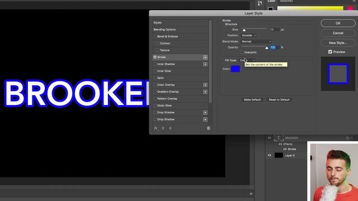Click the style preview thumbnail

point(338,74)
